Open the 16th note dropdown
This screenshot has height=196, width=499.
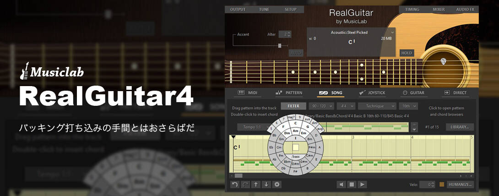click(408, 106)
